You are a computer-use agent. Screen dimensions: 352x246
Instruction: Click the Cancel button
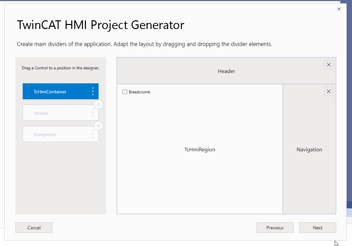click(34, 228)
